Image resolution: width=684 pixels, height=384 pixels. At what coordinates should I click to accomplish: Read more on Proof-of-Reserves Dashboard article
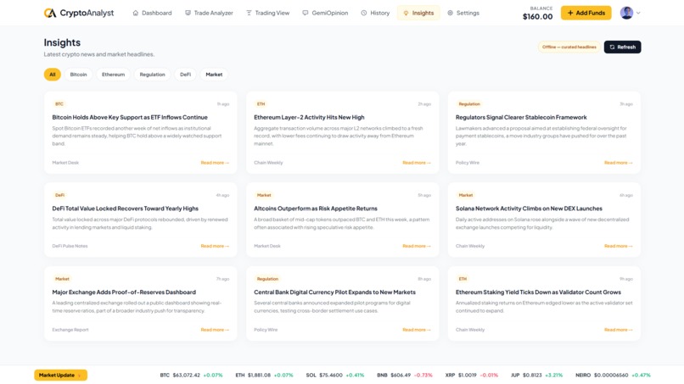click(x=215, y=330)
